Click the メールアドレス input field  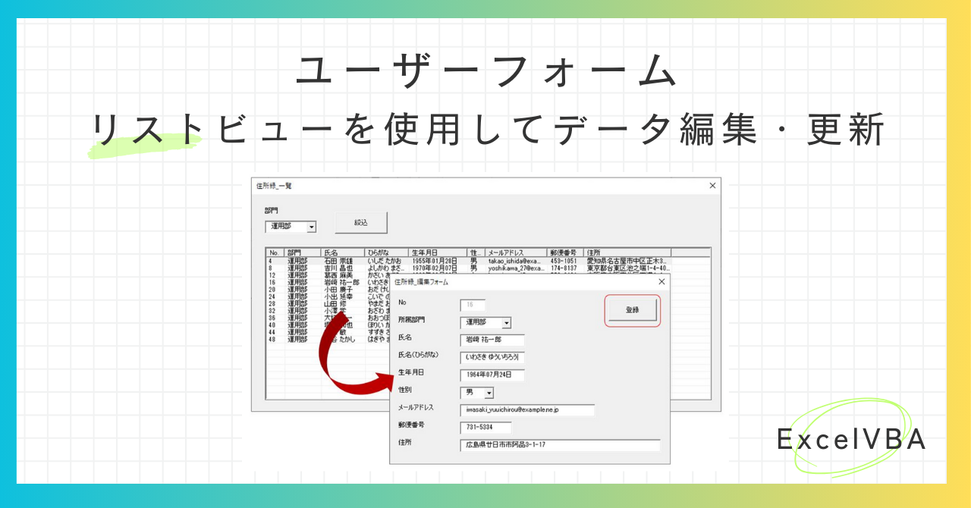tap(526, 410)
